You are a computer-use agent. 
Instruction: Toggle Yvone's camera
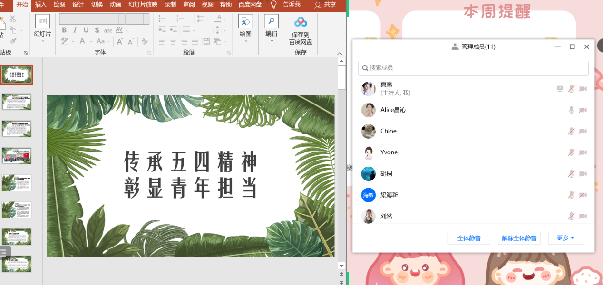583,153
